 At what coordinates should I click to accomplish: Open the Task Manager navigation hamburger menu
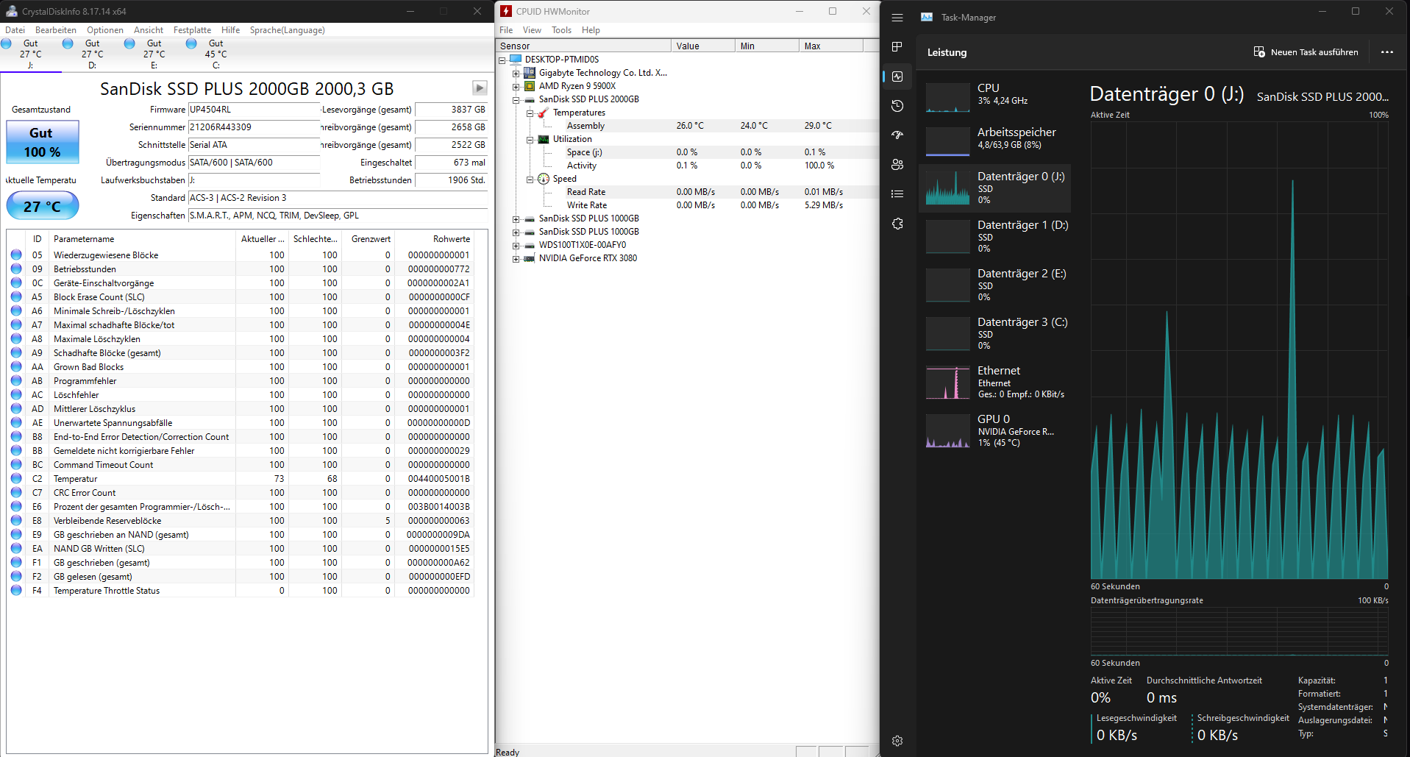click(x=897, y=18)
